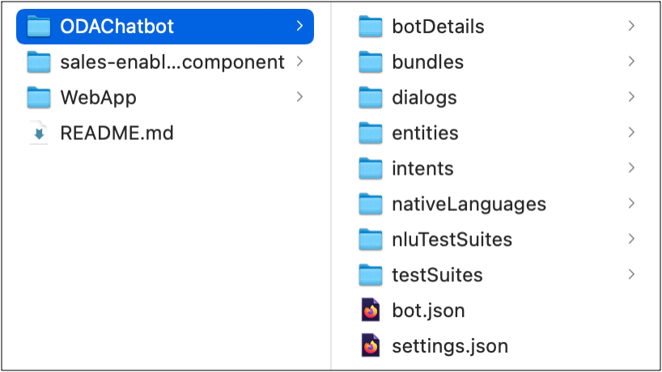Image resolution: width=662 pixels, height=372 pixels.
Task: Click the nluTestSuites folder icon
Action: pyautogui.click(x=371, y=239)
